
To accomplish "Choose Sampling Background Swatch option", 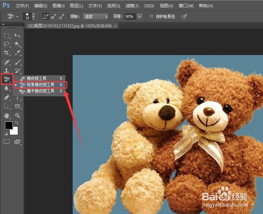I will point(61,16).
